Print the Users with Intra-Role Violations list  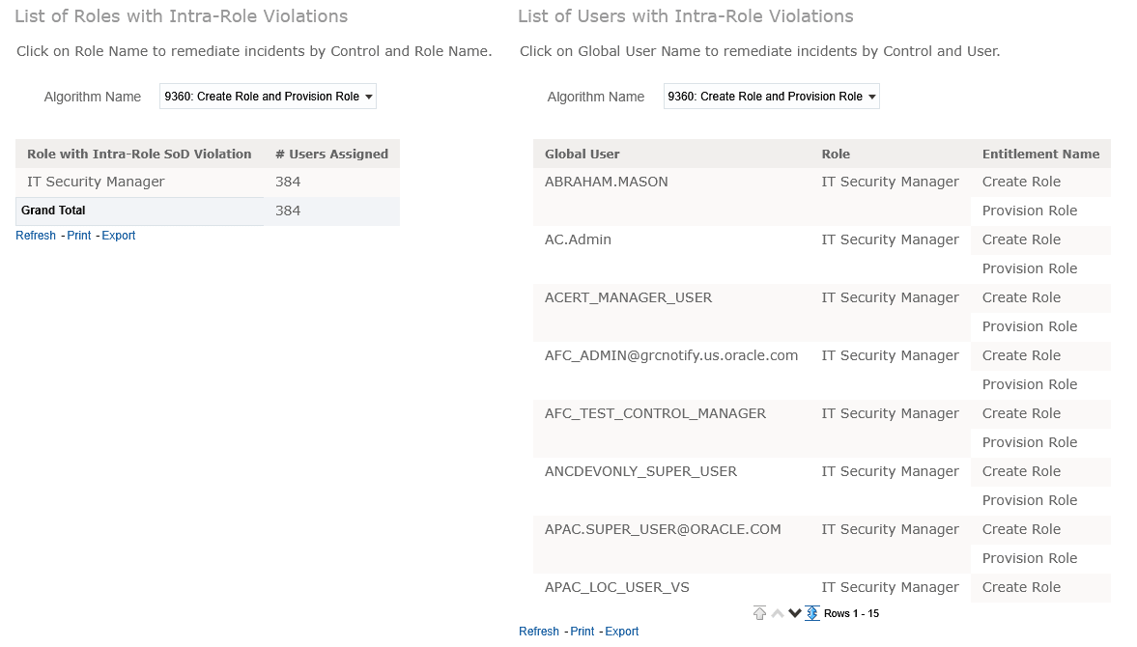583,631
